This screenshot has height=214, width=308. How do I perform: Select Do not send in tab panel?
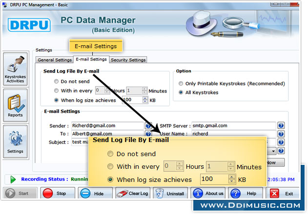coord(56,81)
